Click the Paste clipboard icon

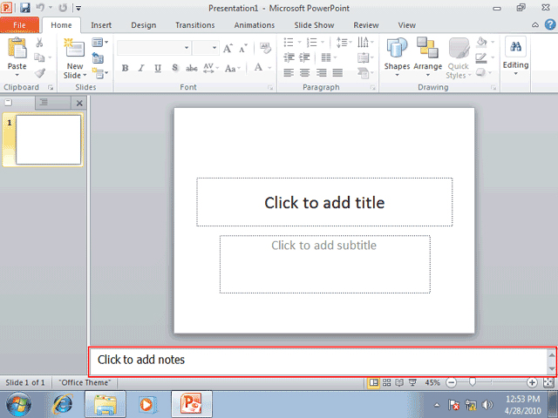17,48
